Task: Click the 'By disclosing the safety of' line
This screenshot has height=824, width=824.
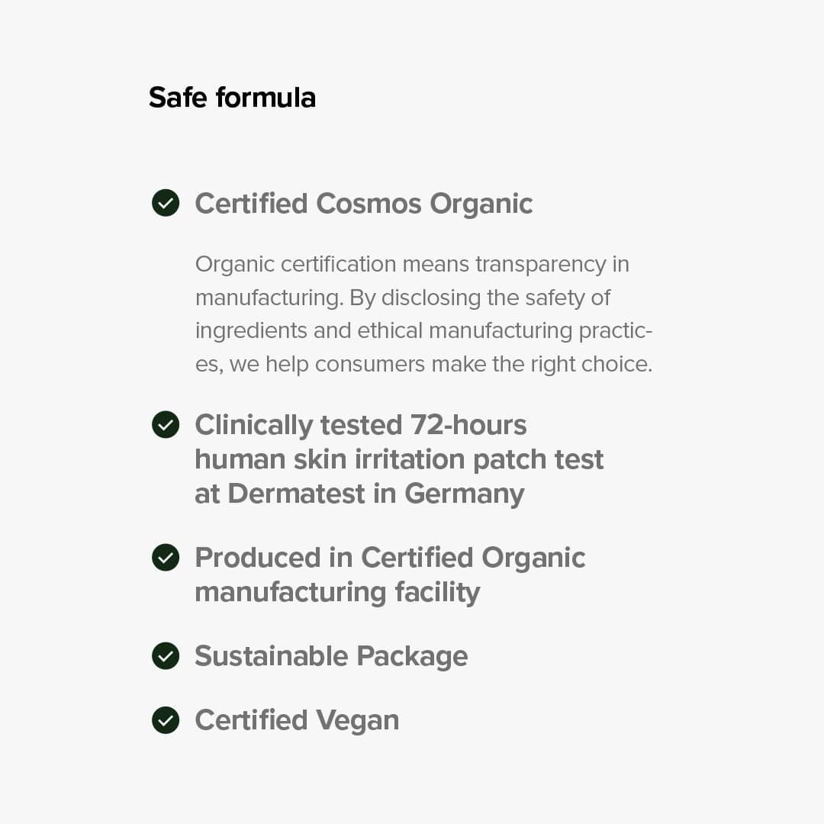Action: click(479, 298)
